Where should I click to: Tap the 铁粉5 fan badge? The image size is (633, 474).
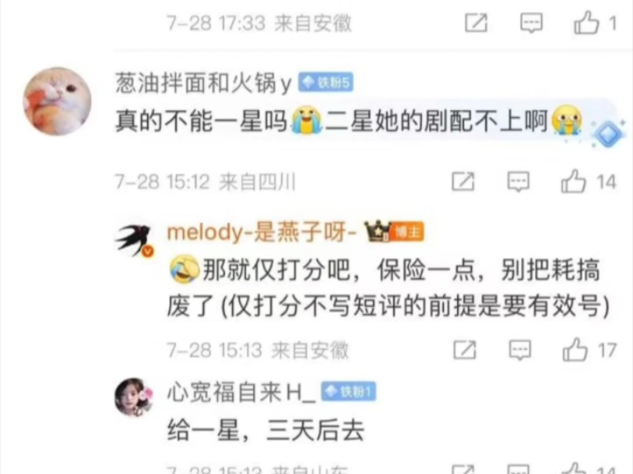326,83
